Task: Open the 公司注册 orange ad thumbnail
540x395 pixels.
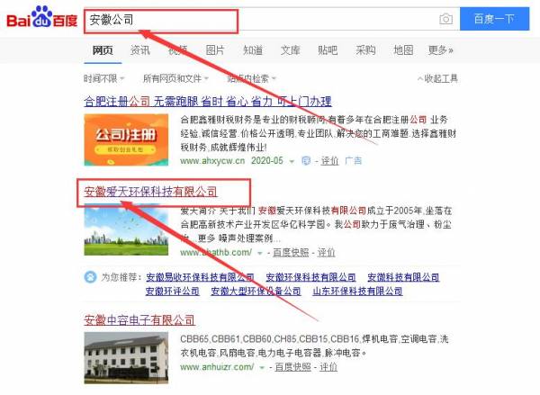Action: 126,139
